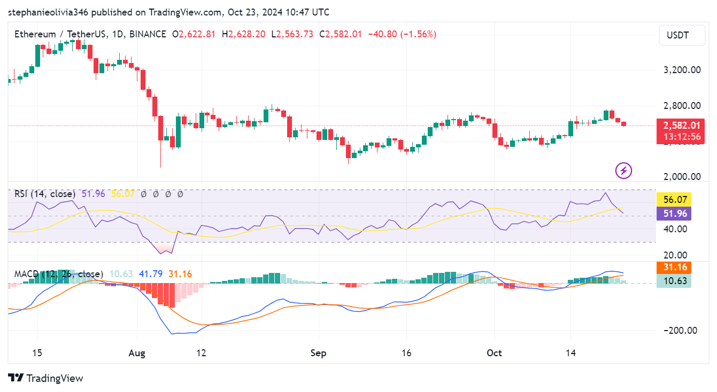Click the purple 51.96 RSI value badge
Image resolution: width=717 pixels, height=392 pixels.
coord(673,214)
